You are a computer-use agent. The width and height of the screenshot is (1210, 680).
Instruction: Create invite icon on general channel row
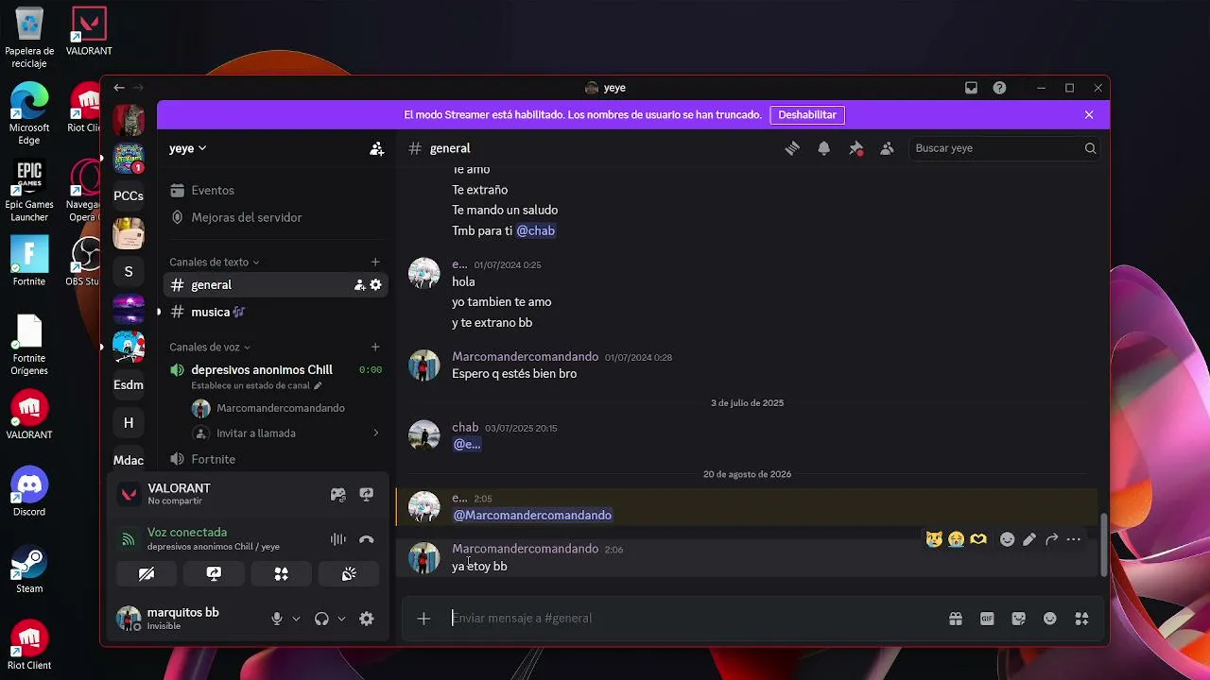pos(359,284)
